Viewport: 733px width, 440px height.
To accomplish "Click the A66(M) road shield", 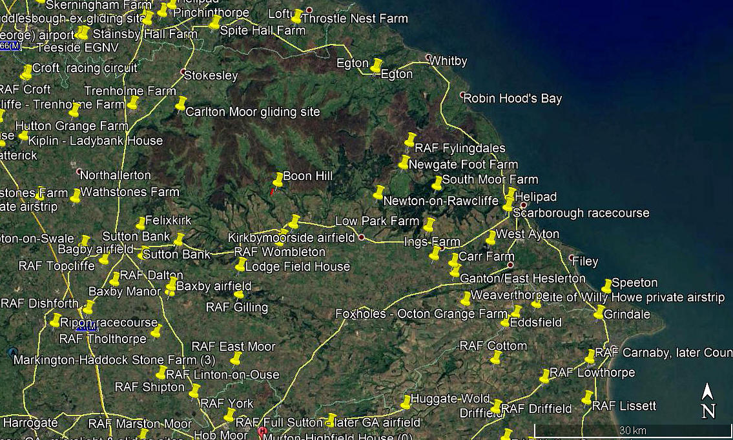I will pyautogui.click(x=10, y=46).
